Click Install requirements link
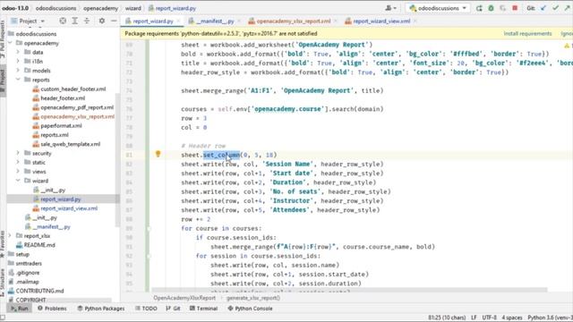The width and height of the screenshot is (573, 322). click(527, 34)
